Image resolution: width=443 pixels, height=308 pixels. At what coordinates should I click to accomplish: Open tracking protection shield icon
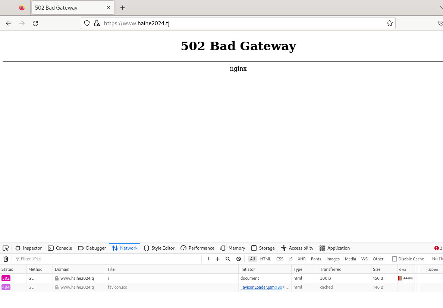click(x=87, y=23)
